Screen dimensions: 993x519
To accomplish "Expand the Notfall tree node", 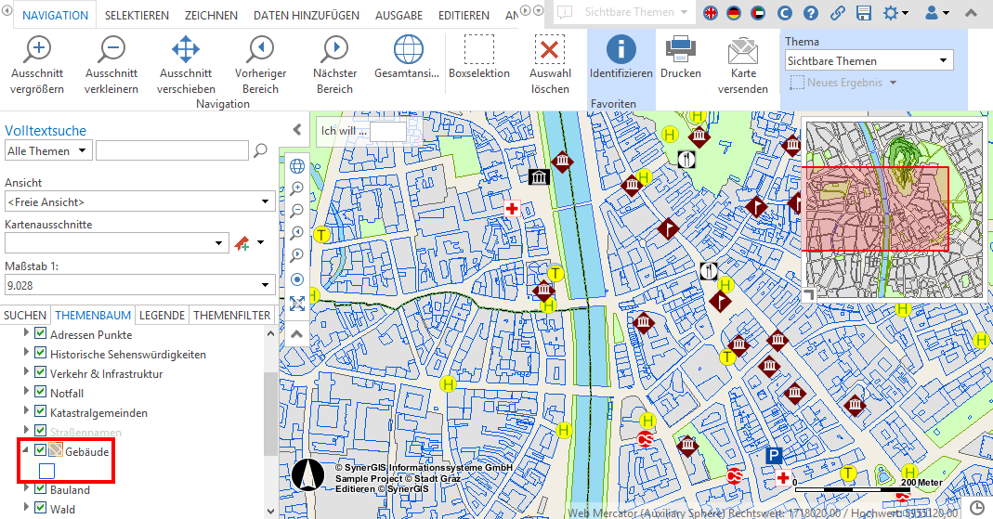I will point(26,392).
